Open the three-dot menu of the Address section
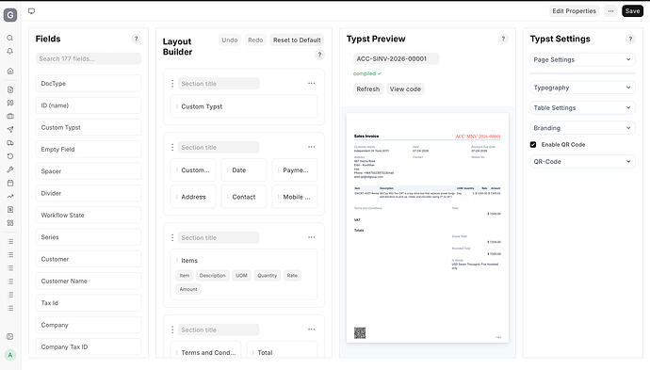Viewport: 650px width, 370px height. (311, 147)
